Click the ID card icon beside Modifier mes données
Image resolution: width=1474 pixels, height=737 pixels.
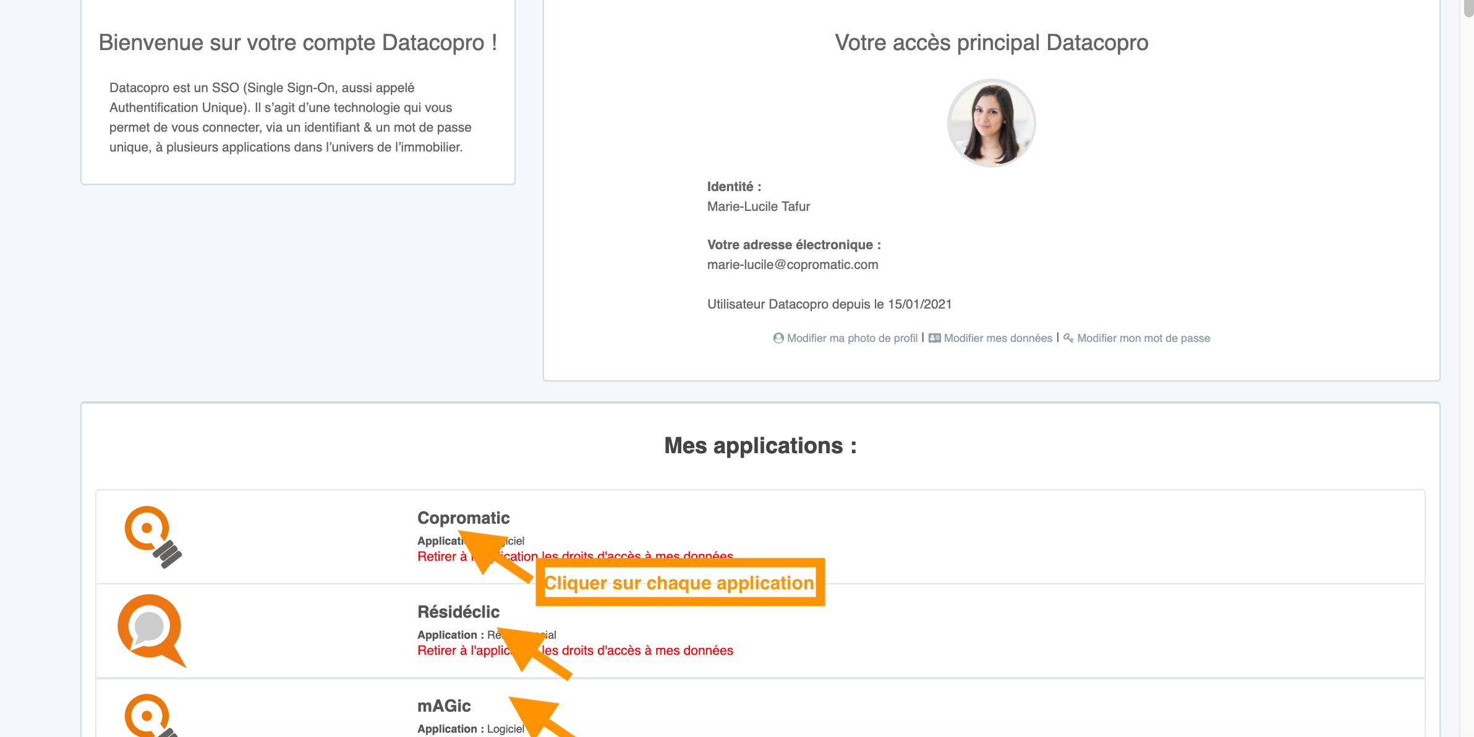pyautogui.click(x=934, y=338)
